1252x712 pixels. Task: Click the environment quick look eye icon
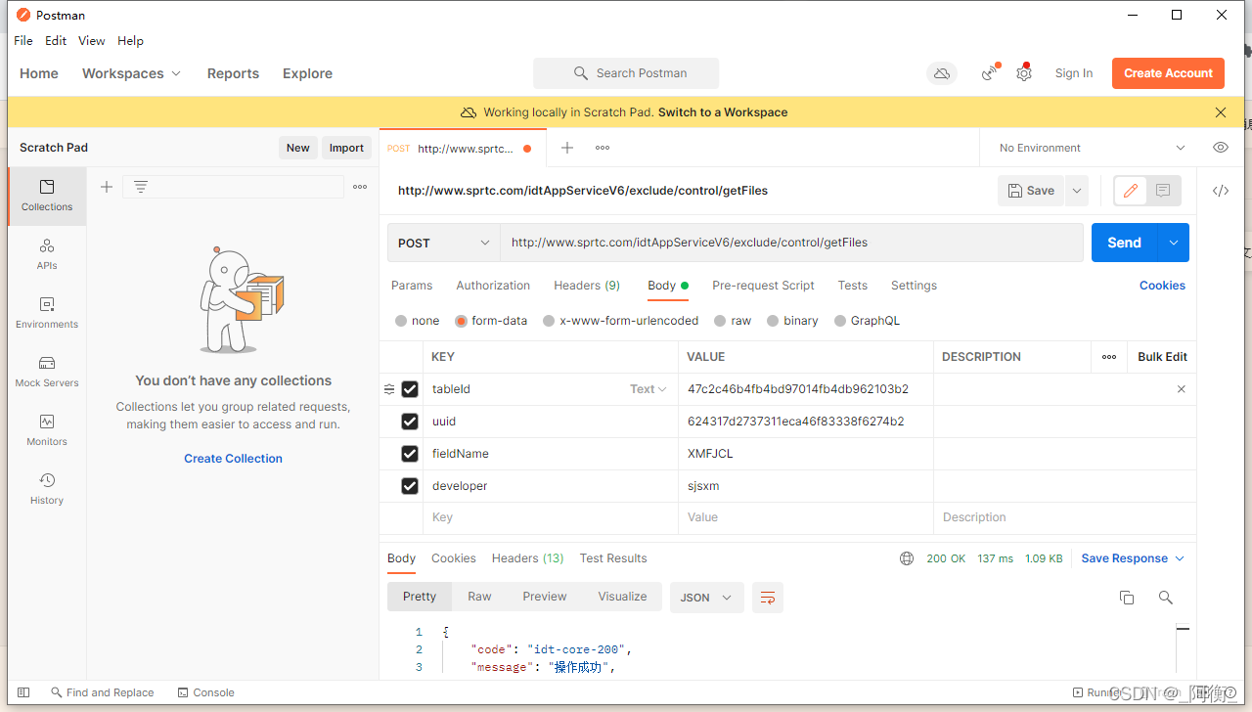1221,148
